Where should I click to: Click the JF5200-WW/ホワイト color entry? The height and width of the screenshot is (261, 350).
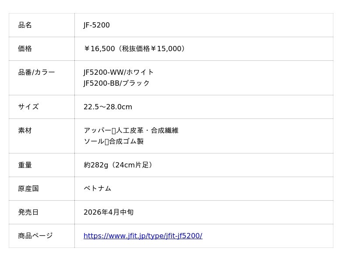[x=119, y=72]
